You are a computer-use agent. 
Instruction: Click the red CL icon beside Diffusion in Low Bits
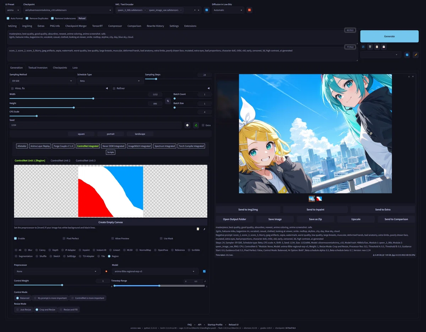pos(250,10)
